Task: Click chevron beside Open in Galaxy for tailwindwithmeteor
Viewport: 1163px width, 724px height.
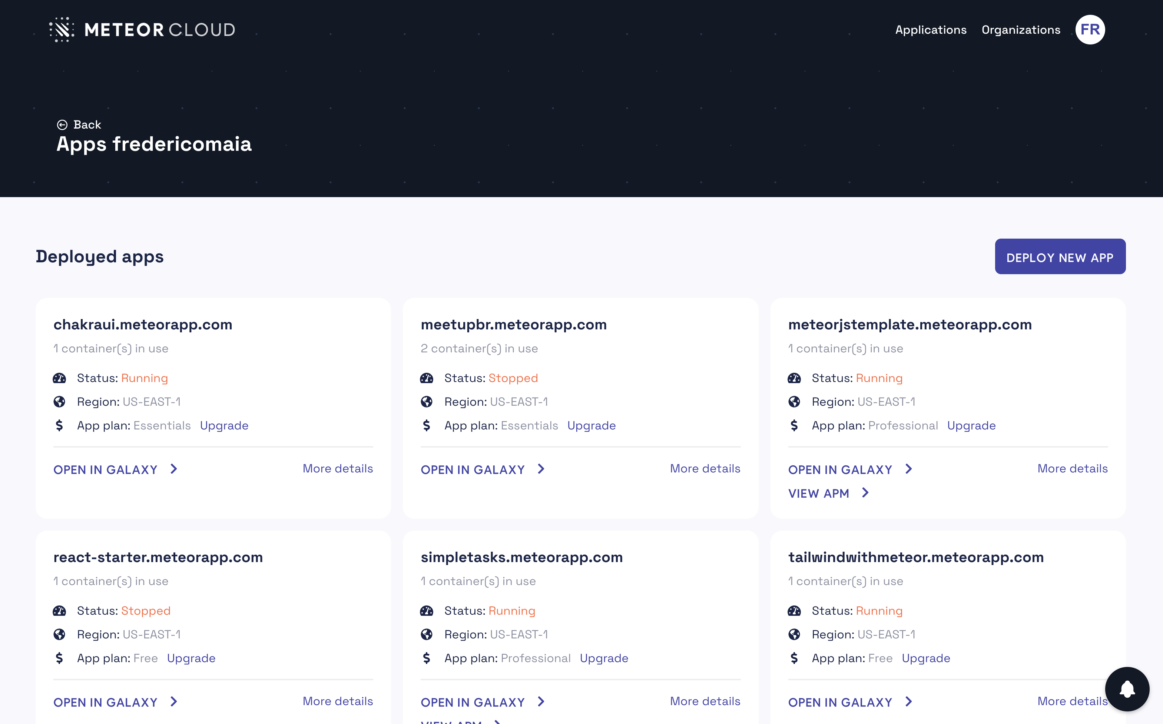Action: click(909, 702)
